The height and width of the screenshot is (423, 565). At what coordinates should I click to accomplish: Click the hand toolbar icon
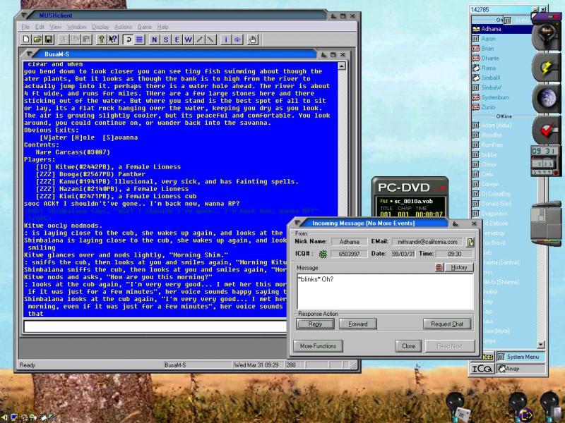pyautogui.click(x=253, y=39)
